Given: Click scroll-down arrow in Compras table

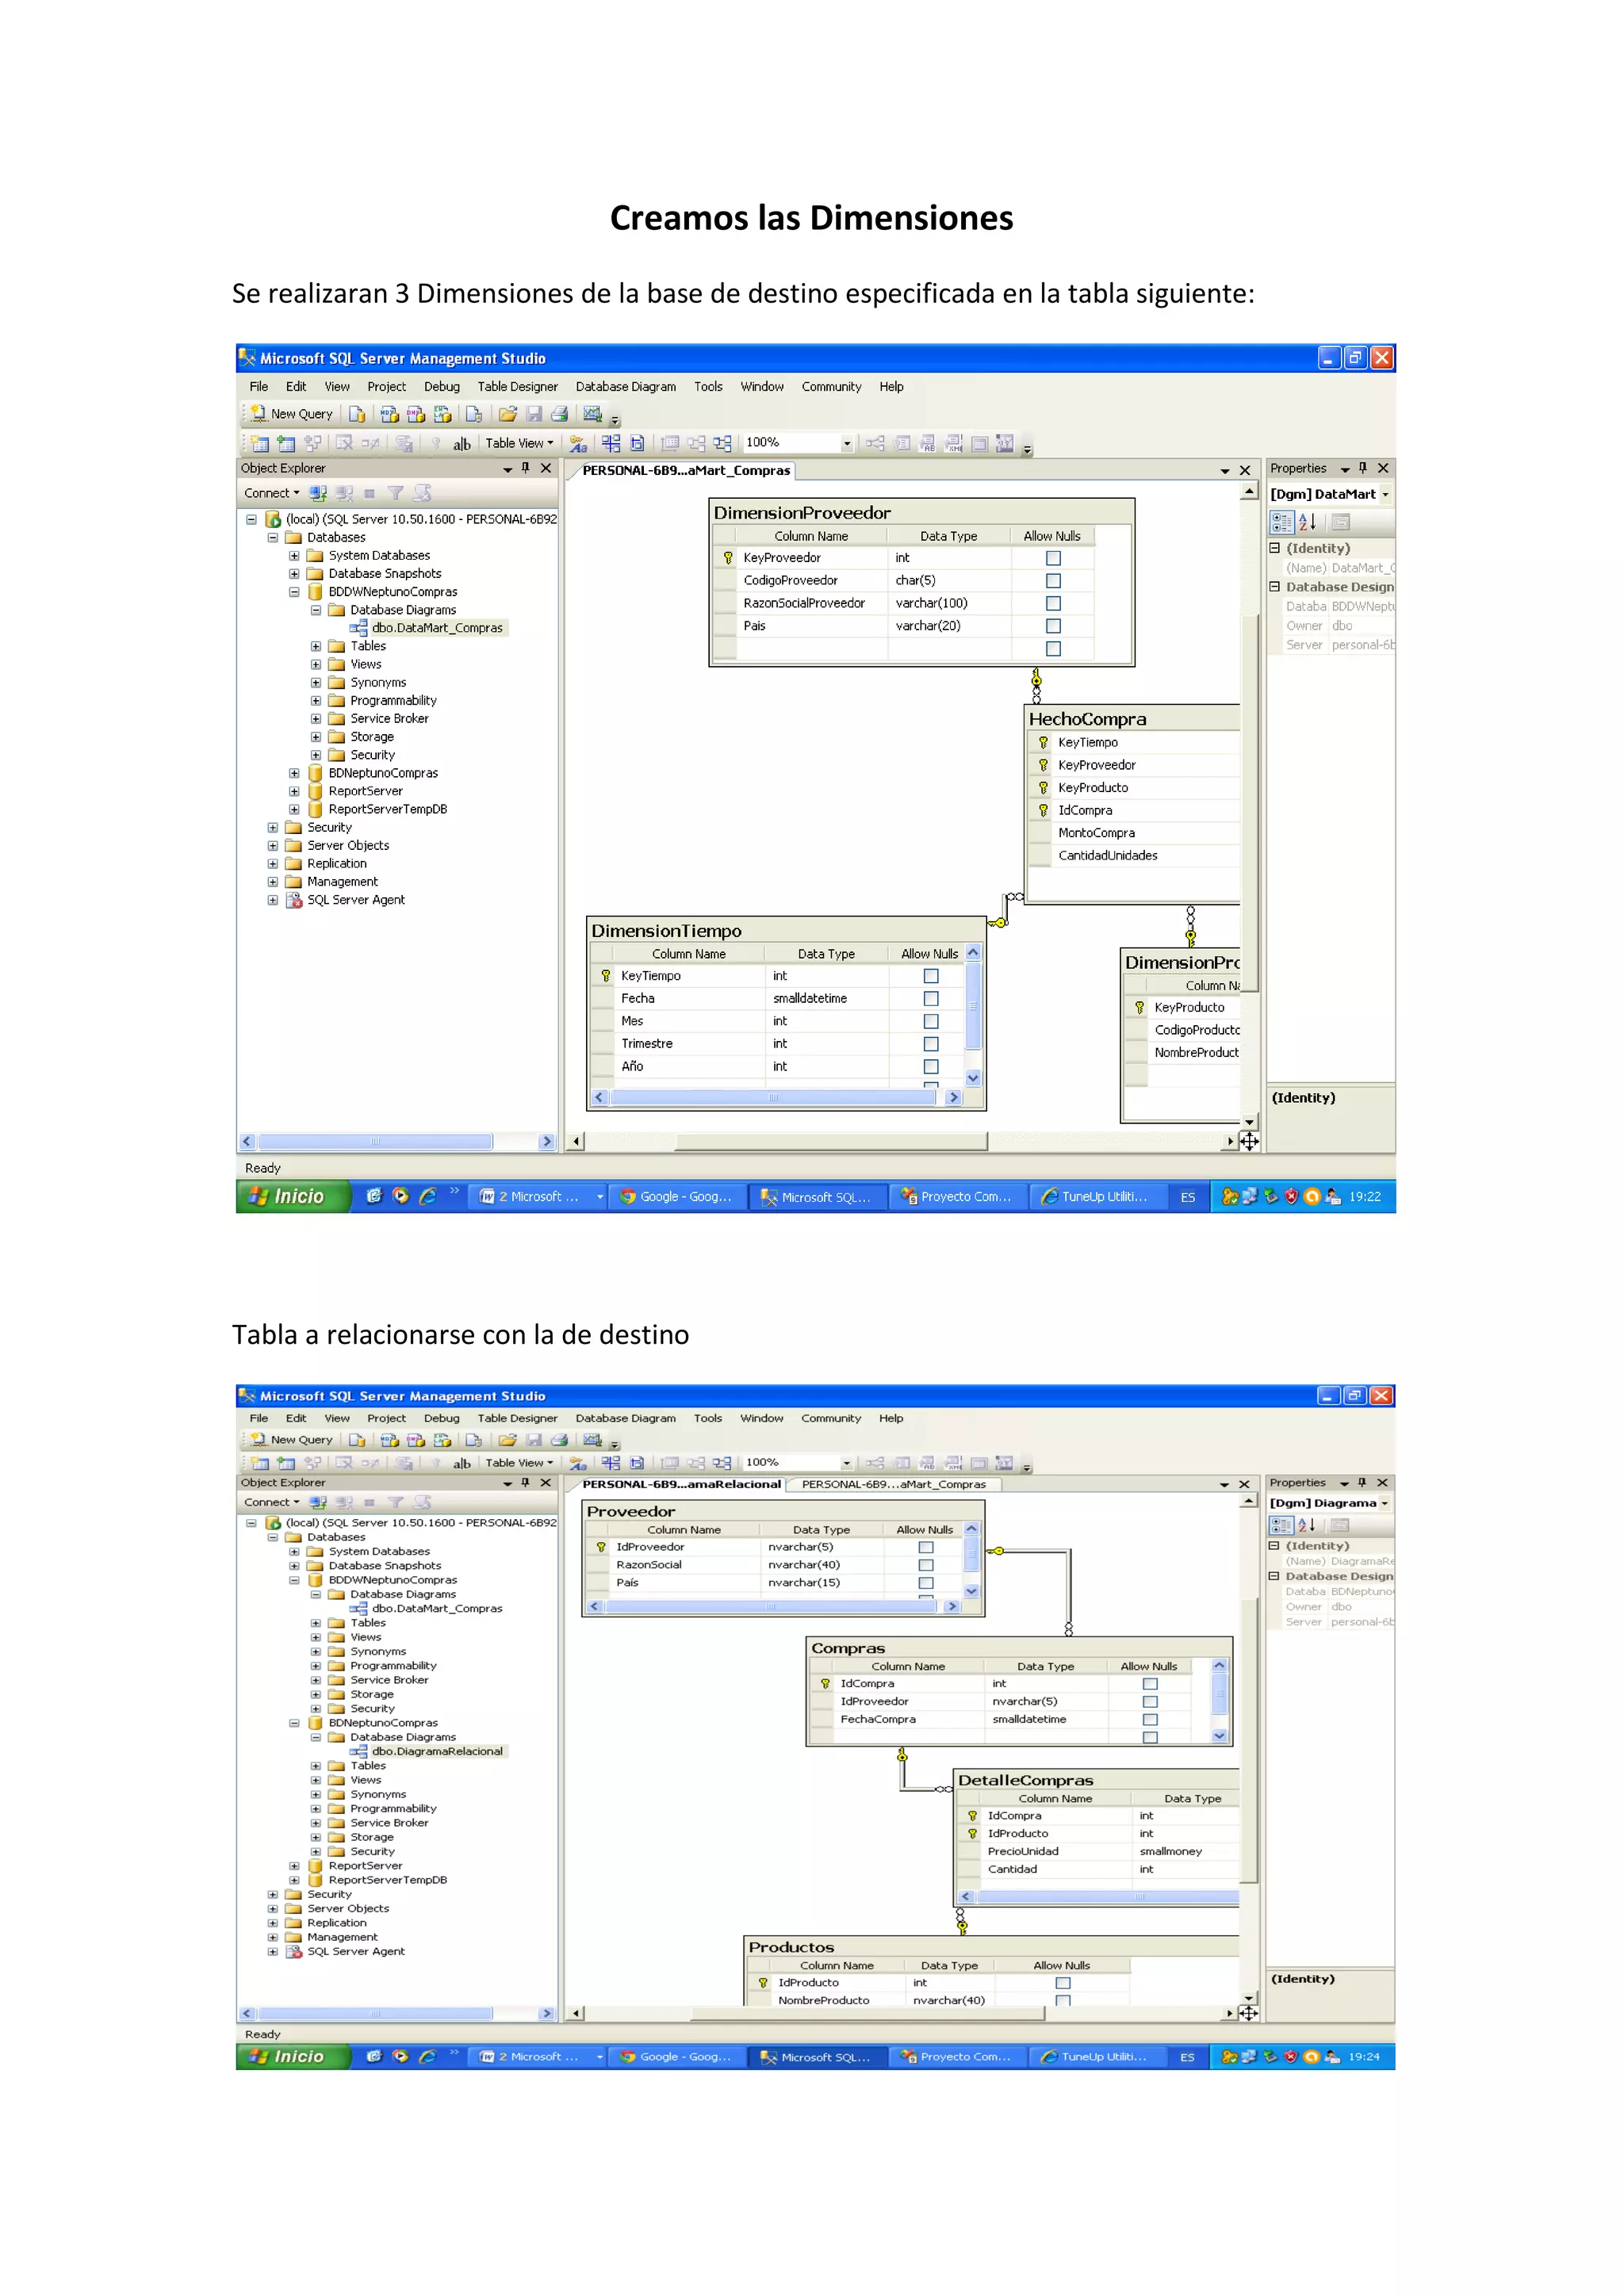Looking at the screenshot, I should pos(1219,1736).
